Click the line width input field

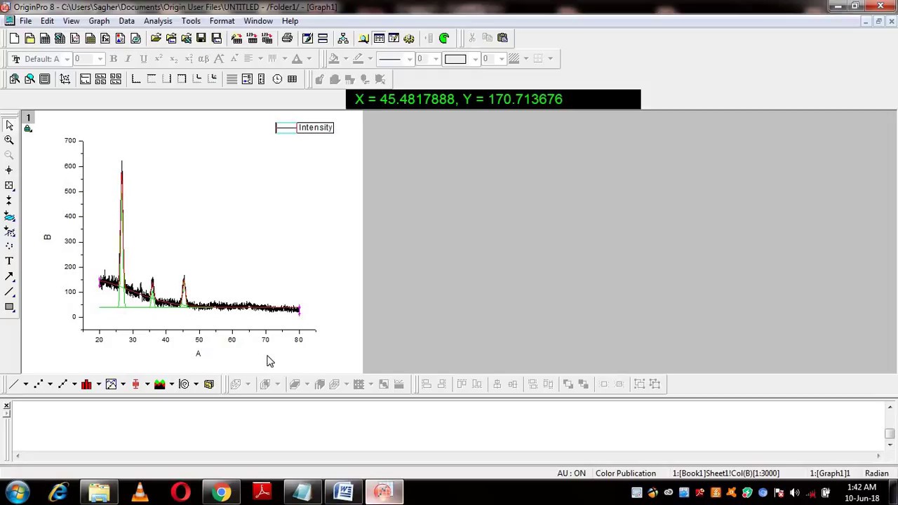tap(424, 59)
